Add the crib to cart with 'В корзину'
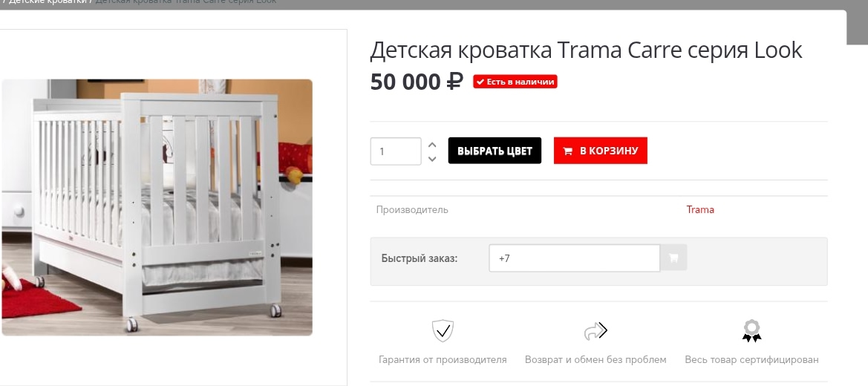This screenshot has width=868, height=386. (600, 151)
